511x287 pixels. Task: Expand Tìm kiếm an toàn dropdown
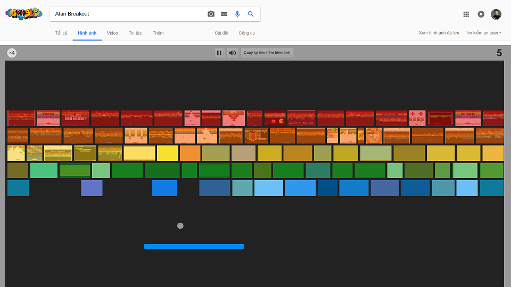point(483,33)
